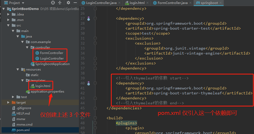Open application.properties file

click(x=47, y=91)
